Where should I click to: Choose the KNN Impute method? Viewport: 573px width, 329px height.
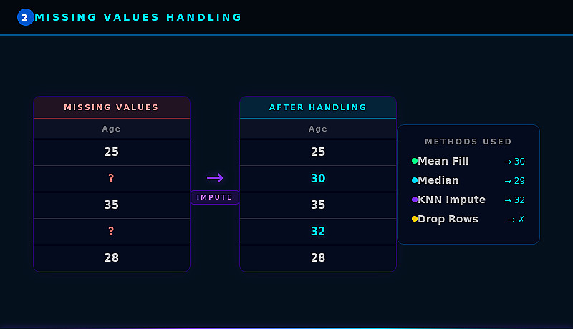pos(451,200)
